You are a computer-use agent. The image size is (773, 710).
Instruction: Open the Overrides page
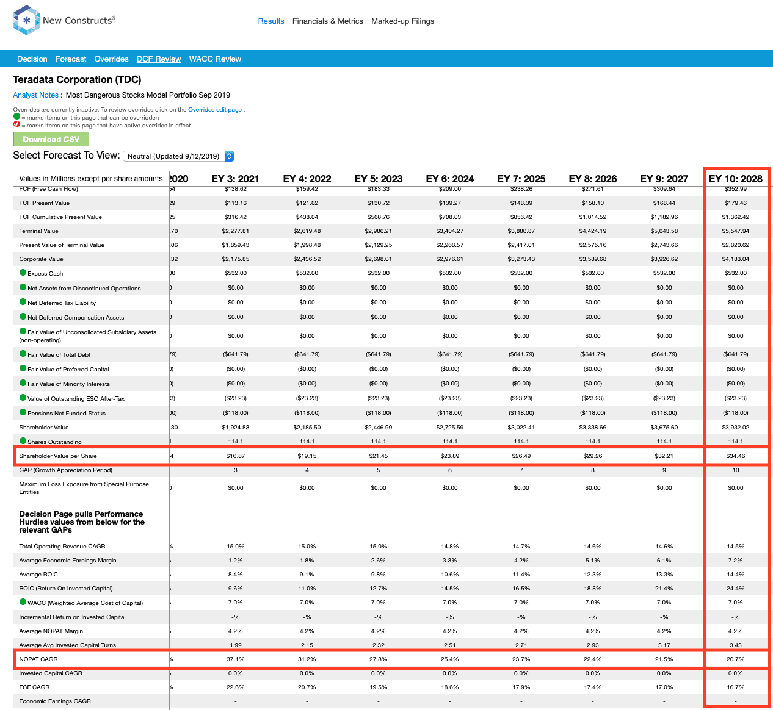pos(111,59)
